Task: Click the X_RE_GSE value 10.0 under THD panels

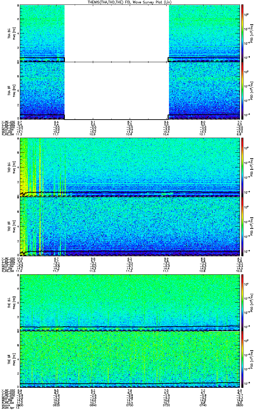Action: pos(20,259)
